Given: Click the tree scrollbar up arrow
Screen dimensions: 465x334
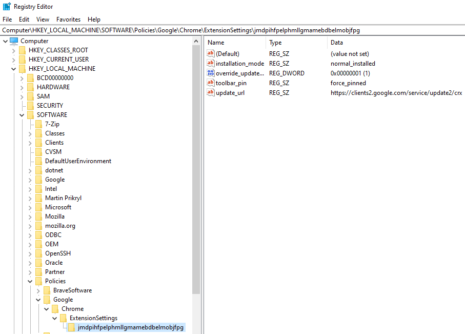Looking at the screenshot, I should [196, 41].
